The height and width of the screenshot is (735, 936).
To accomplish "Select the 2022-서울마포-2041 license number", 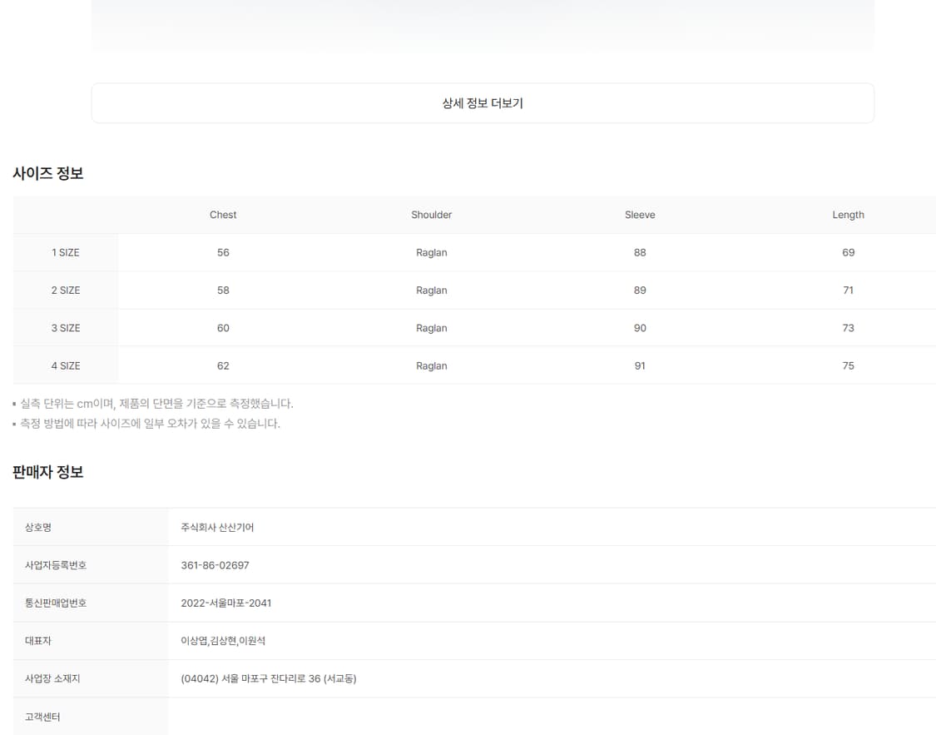I will point(225,603).
